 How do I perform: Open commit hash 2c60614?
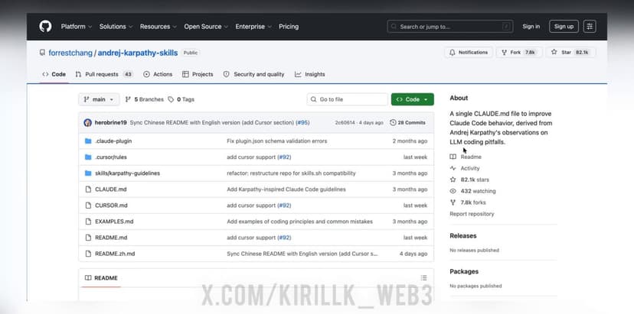(x=345, y=123)
